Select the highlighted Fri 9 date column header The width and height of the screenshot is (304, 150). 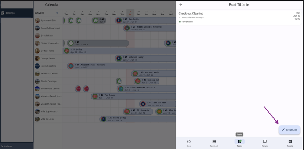pyautogui.click(x=130, y=13)
